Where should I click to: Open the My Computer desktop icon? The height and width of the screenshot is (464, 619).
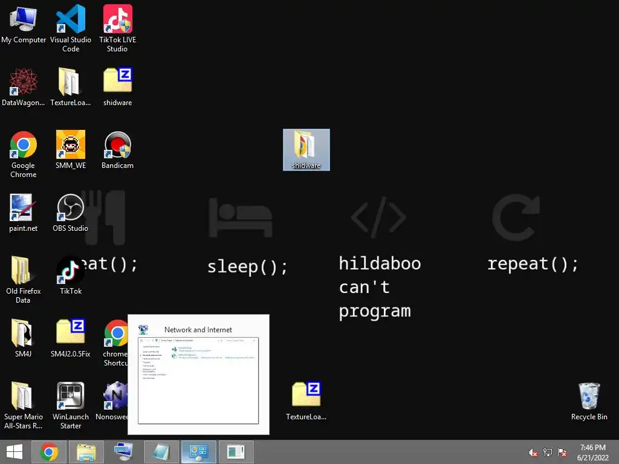pos(24,25)
